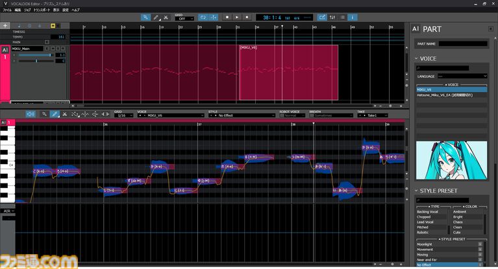Open the トランスポート menu

coord(44,10)
